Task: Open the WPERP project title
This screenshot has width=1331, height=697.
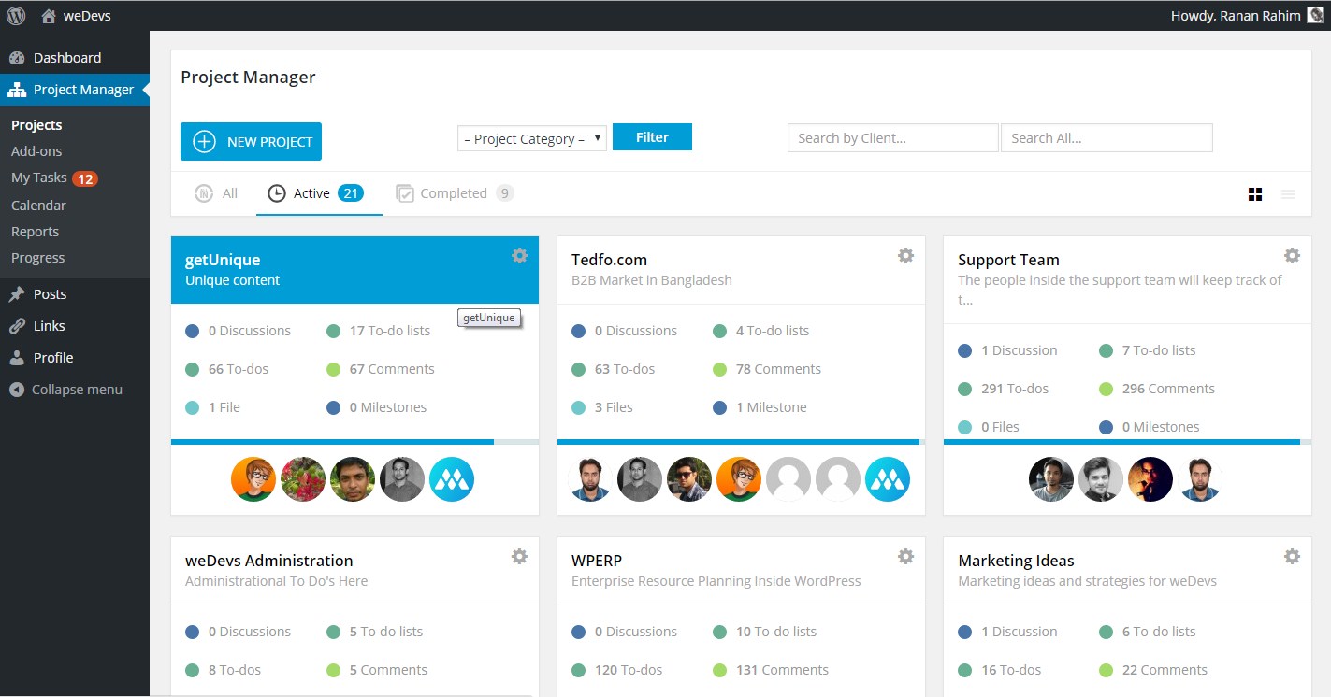Action: 597,561
